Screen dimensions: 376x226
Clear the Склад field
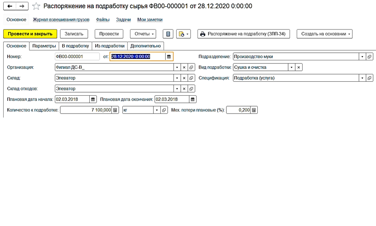point(184,78)
